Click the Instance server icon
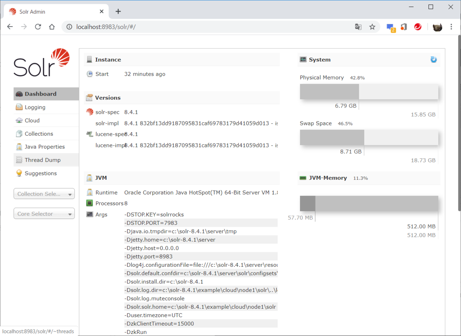Viewport: 461px width, 336px height. [x=90, y=60]
